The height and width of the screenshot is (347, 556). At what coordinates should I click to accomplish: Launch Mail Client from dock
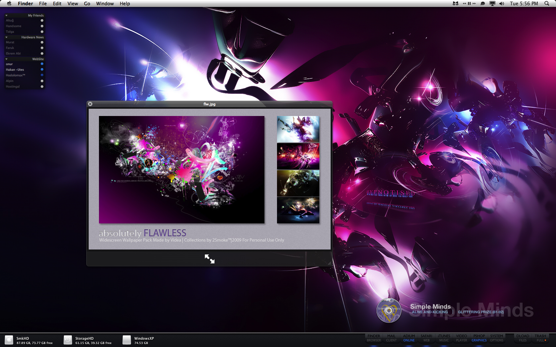tap(391, 338)
